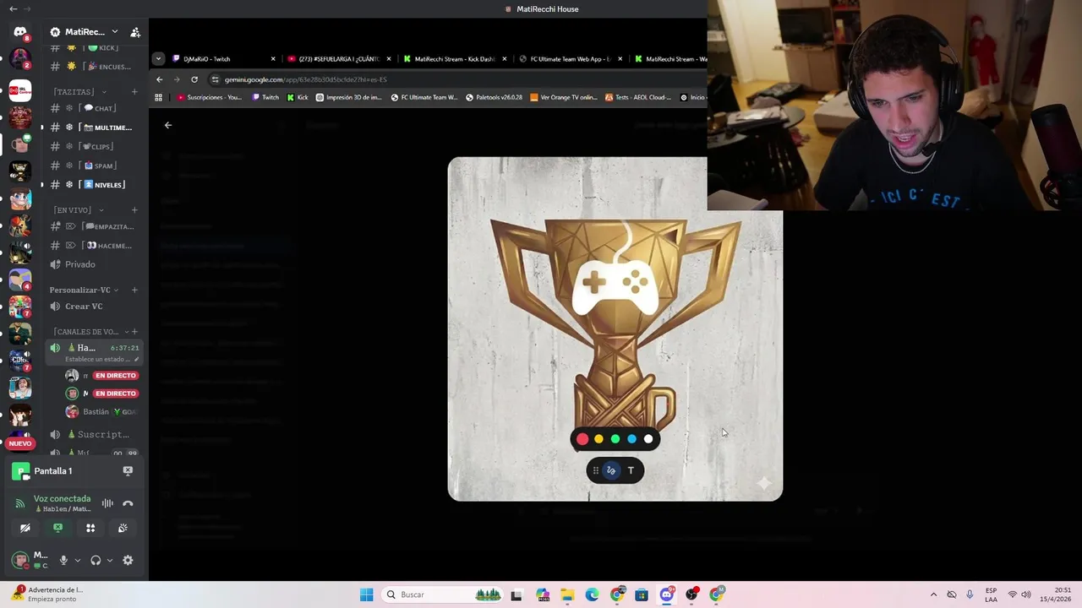This screenshot has width=1082, height=608.
Task: Add channel to EN VIVO category
Action: 134,210
